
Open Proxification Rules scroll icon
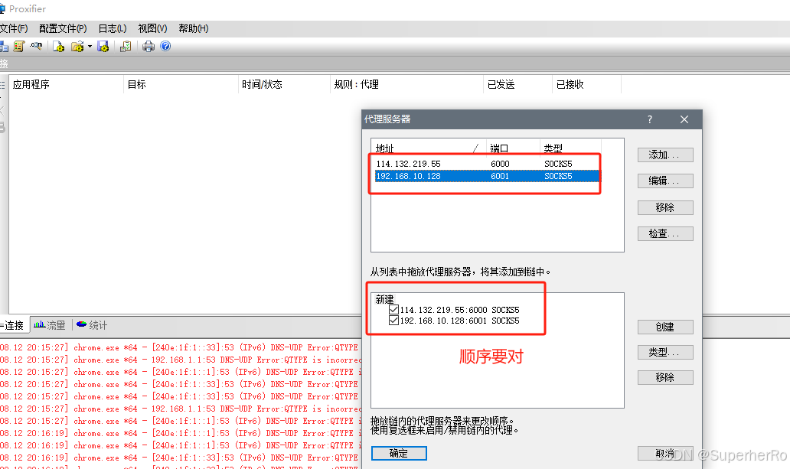19,47
